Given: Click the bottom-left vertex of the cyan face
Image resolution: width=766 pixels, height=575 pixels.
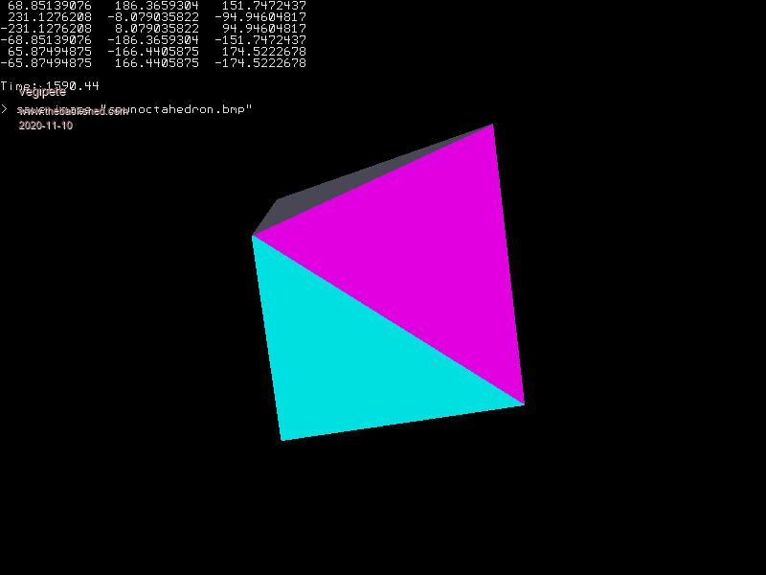Looking at the screenshot, I should (282, 440).
